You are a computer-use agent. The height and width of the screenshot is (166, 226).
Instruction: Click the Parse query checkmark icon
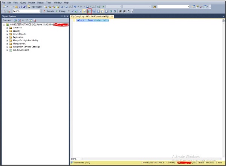73,11
